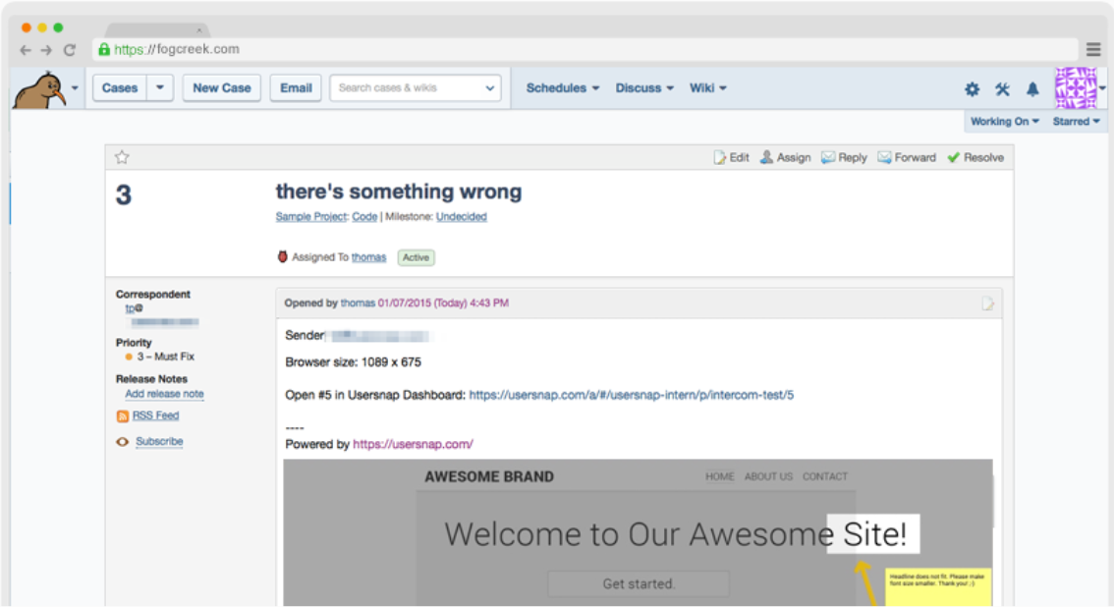This screenshot has height=607, width=1114.
Task: Click the address bar URL
Action: [x=176, y=49]
